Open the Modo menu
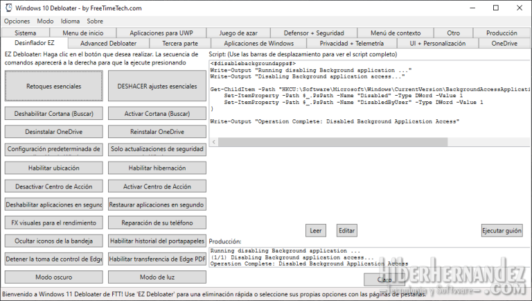532x301 pixels. (x=45, y=21)
